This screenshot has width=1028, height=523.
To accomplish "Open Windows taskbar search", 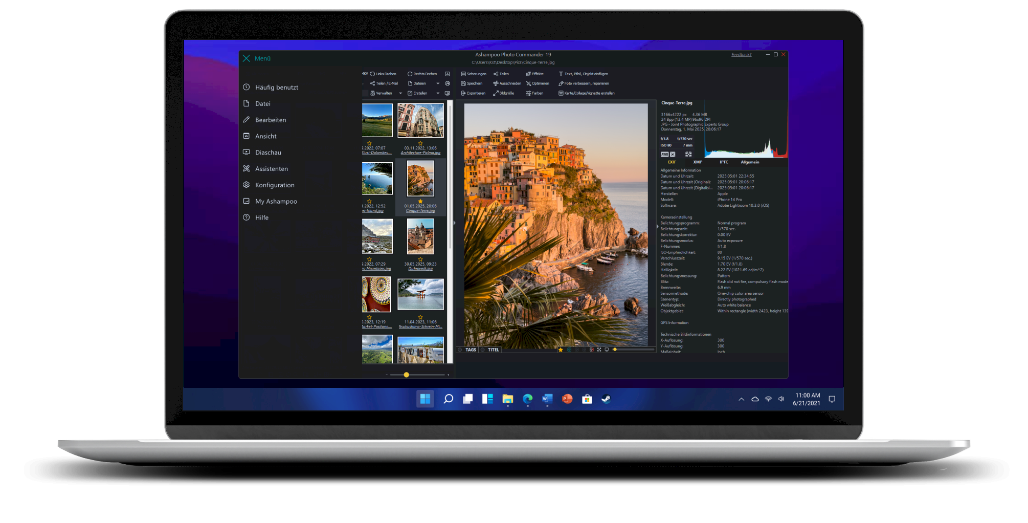I will (x=449, y=399).
